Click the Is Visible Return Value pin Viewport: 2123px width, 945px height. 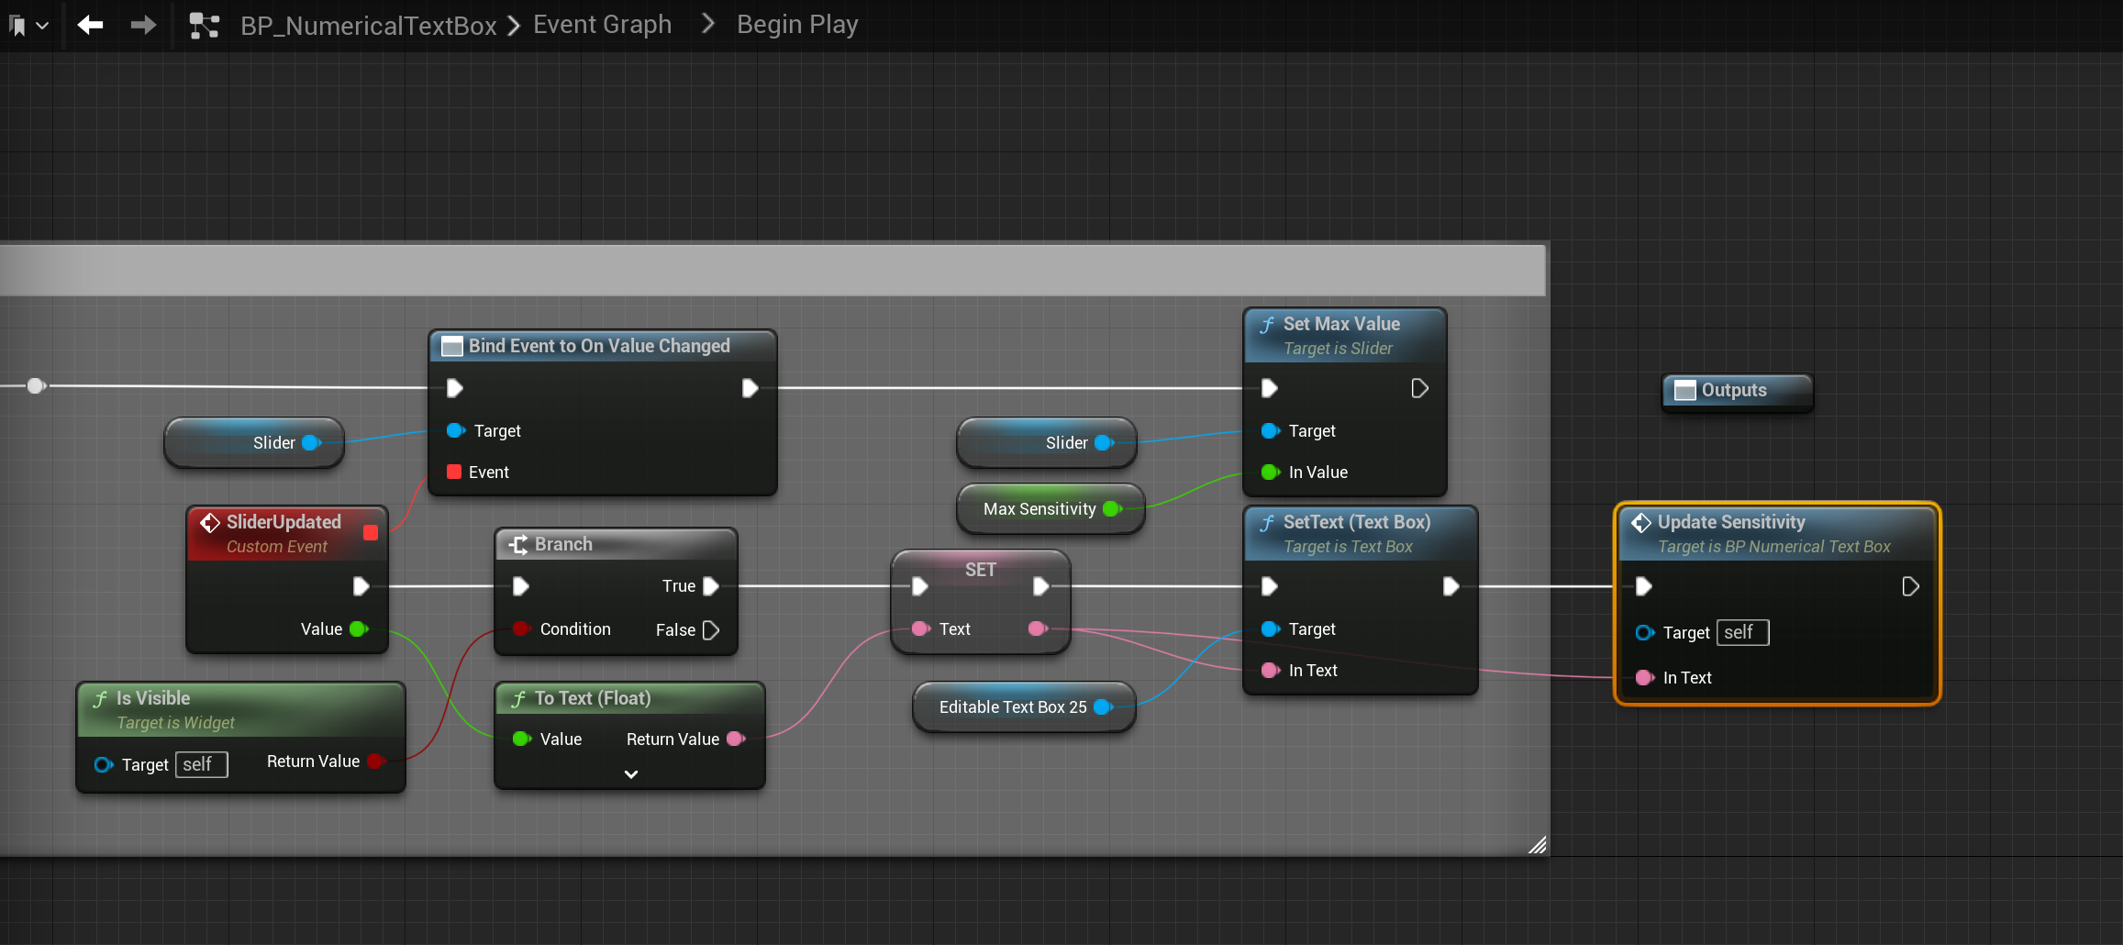coord(374,762)
